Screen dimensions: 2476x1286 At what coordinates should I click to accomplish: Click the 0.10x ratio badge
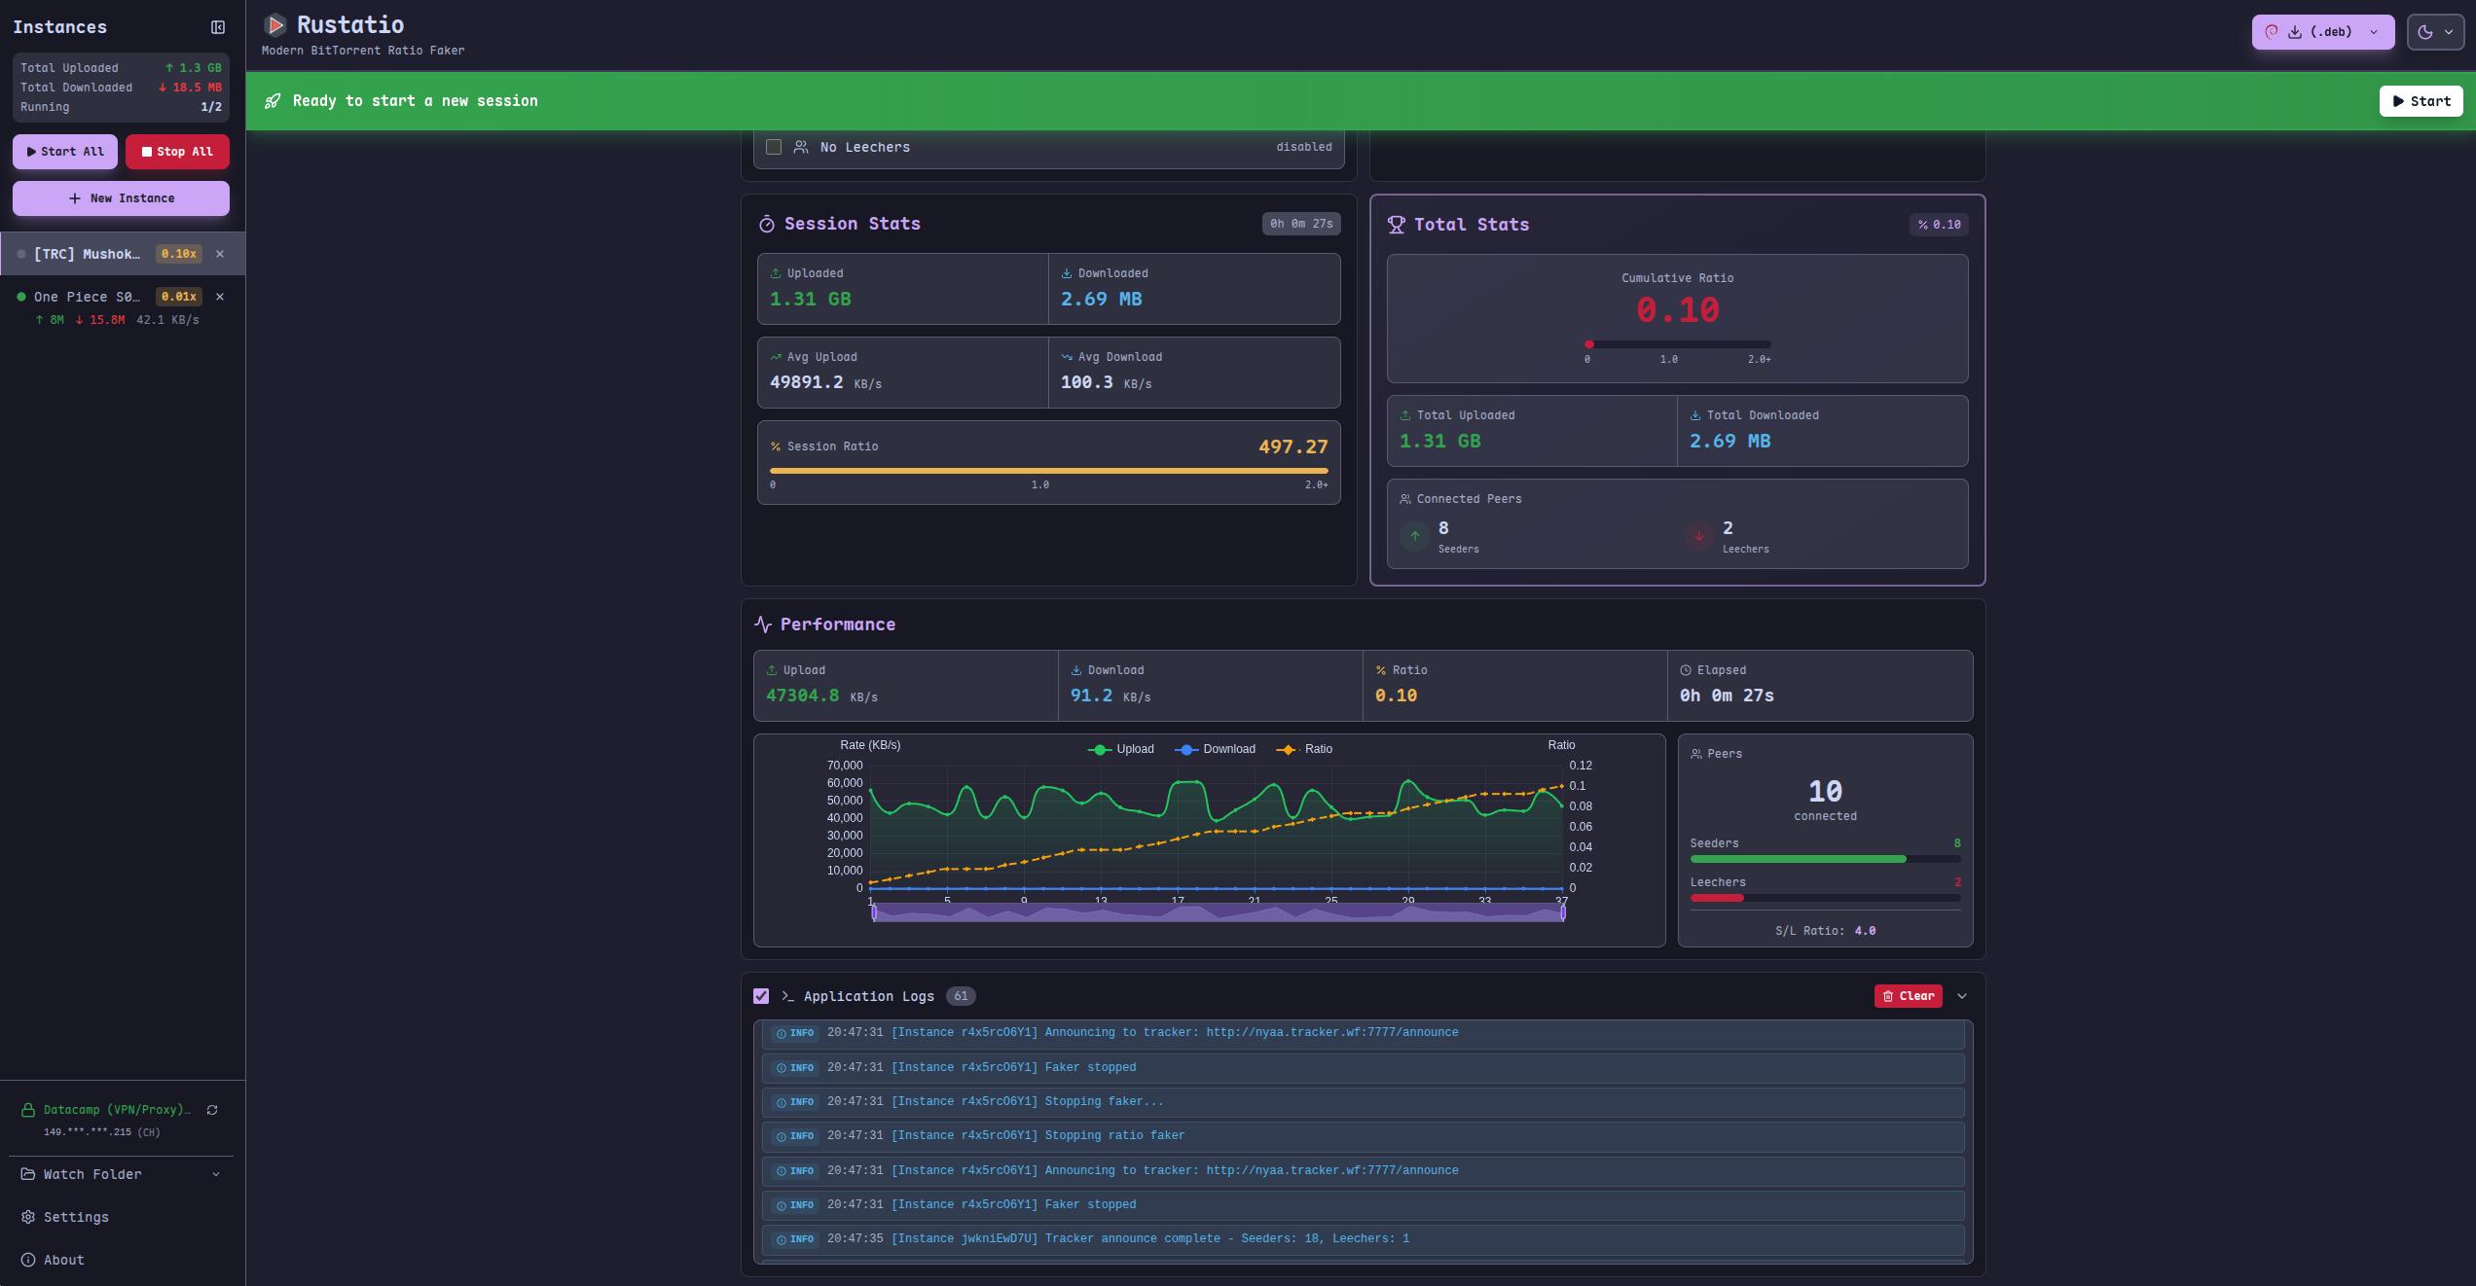179,254
